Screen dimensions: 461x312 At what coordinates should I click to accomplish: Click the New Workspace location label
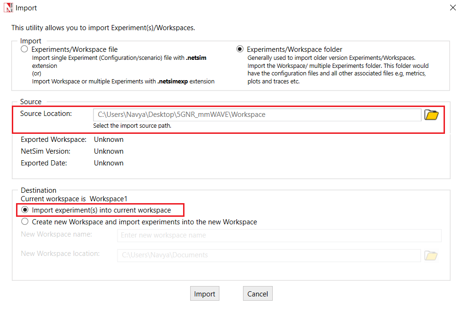tap(60, 254)
